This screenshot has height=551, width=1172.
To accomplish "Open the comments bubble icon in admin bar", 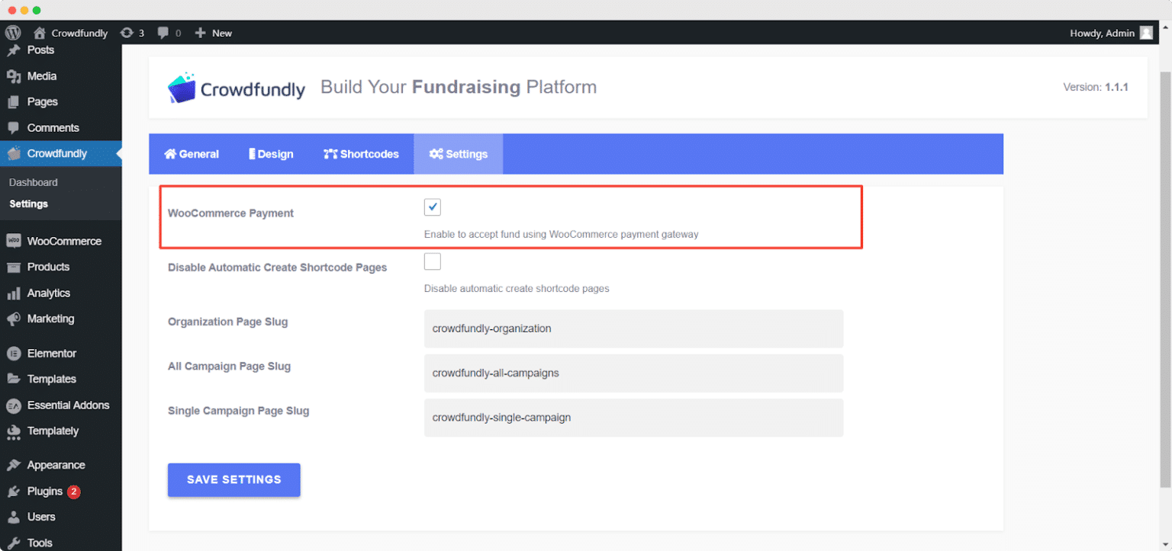I will (x=163, y=33).
